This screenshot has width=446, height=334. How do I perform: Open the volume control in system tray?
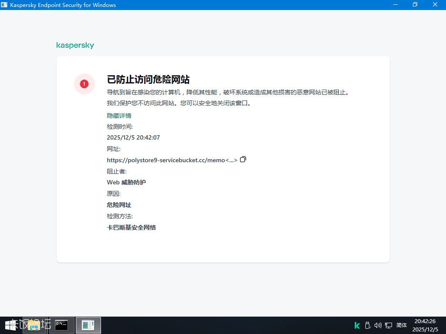(377, 325)
